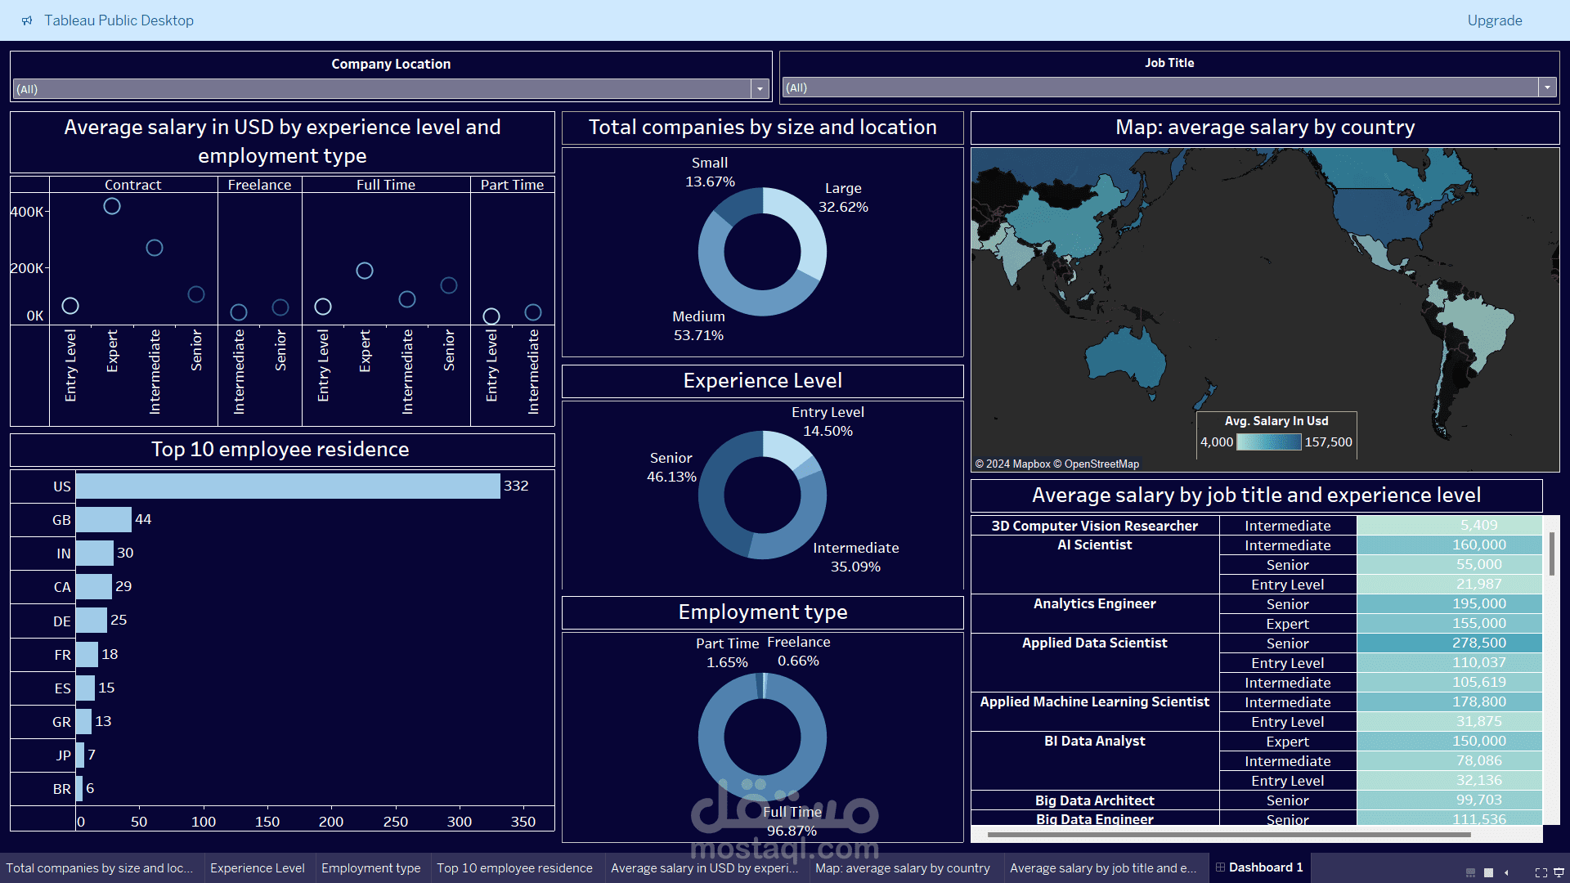
Task: Select the FR bar showing 18
Action: click(x=87, y=654)
